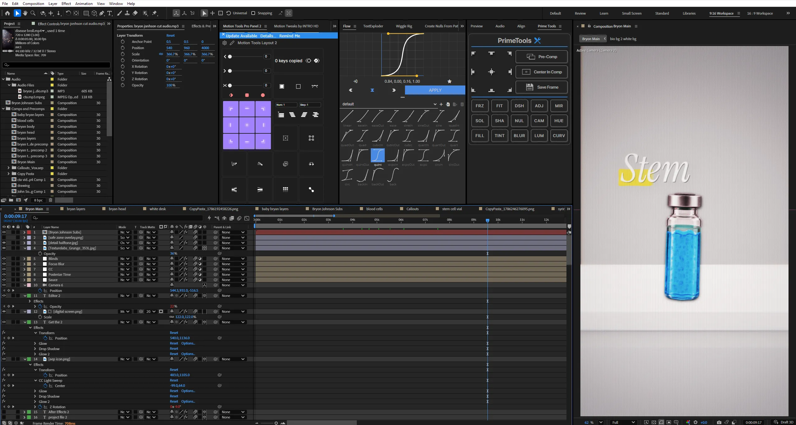Select the Clone Stamp tool
Screen dimensions: 796x425
[x=127, y=13]
